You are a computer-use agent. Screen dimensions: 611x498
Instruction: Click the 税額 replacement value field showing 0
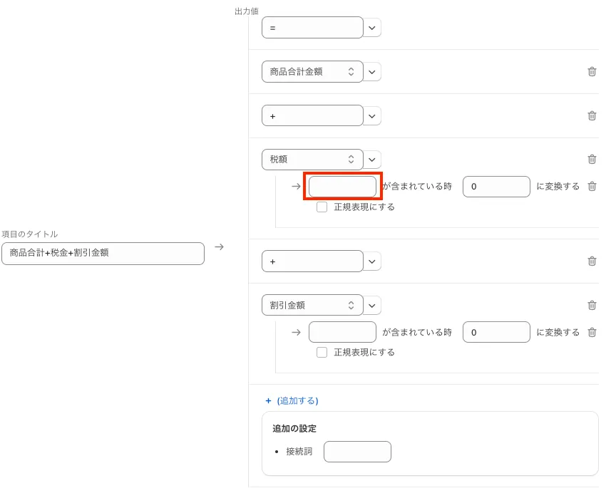click(496, 187)
